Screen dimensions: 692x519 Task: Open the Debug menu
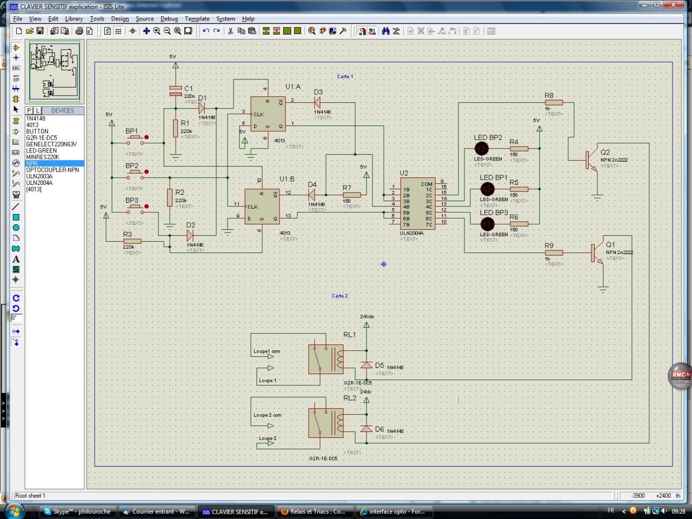(169, 18)
